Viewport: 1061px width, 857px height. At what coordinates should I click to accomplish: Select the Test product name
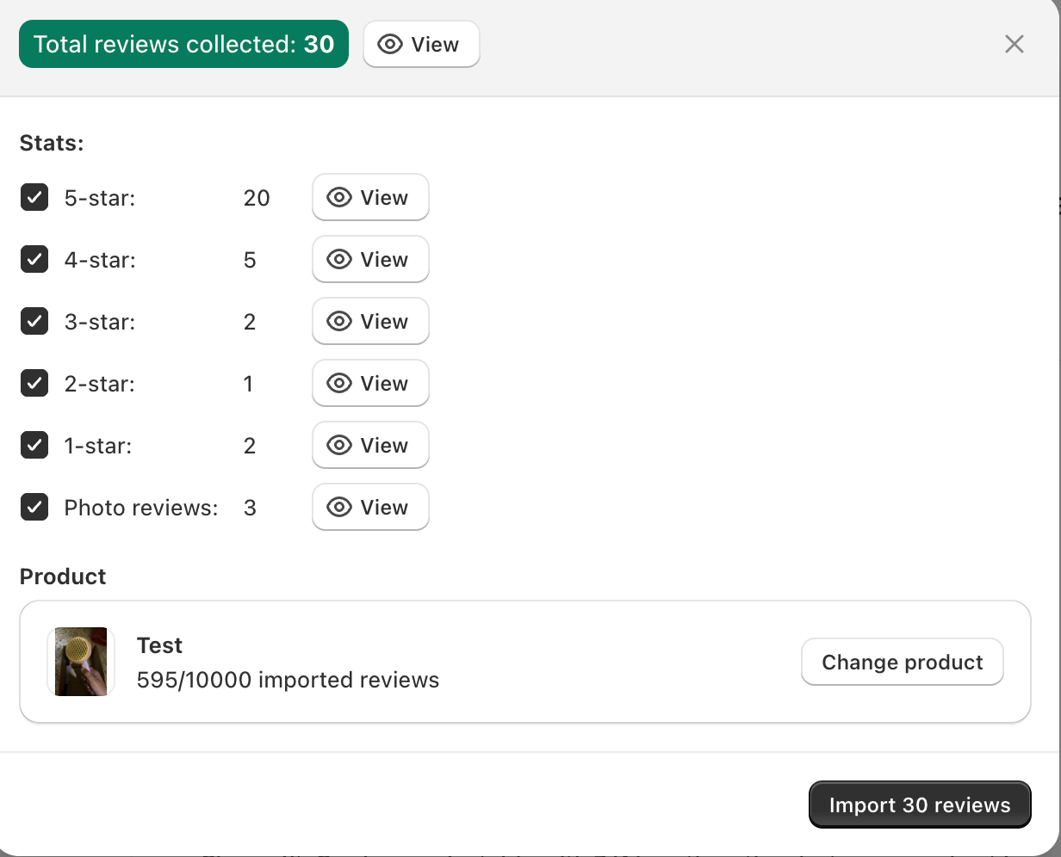tap(159, 646)
